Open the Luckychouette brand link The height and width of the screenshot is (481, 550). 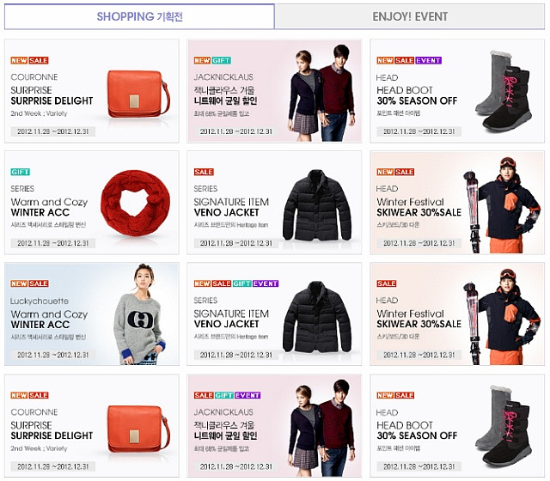(40, 301)
